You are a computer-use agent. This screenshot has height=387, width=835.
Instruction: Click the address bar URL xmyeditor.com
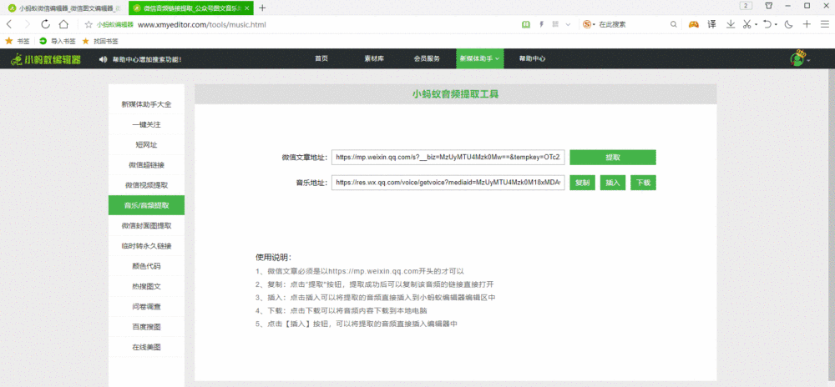point(201,24)
